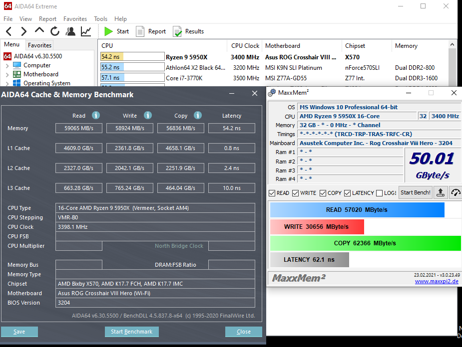Open the graph chart icon in AIDA64 toolbar
The width and height of the screenshot is (462, 347).
tap(86, 31)
